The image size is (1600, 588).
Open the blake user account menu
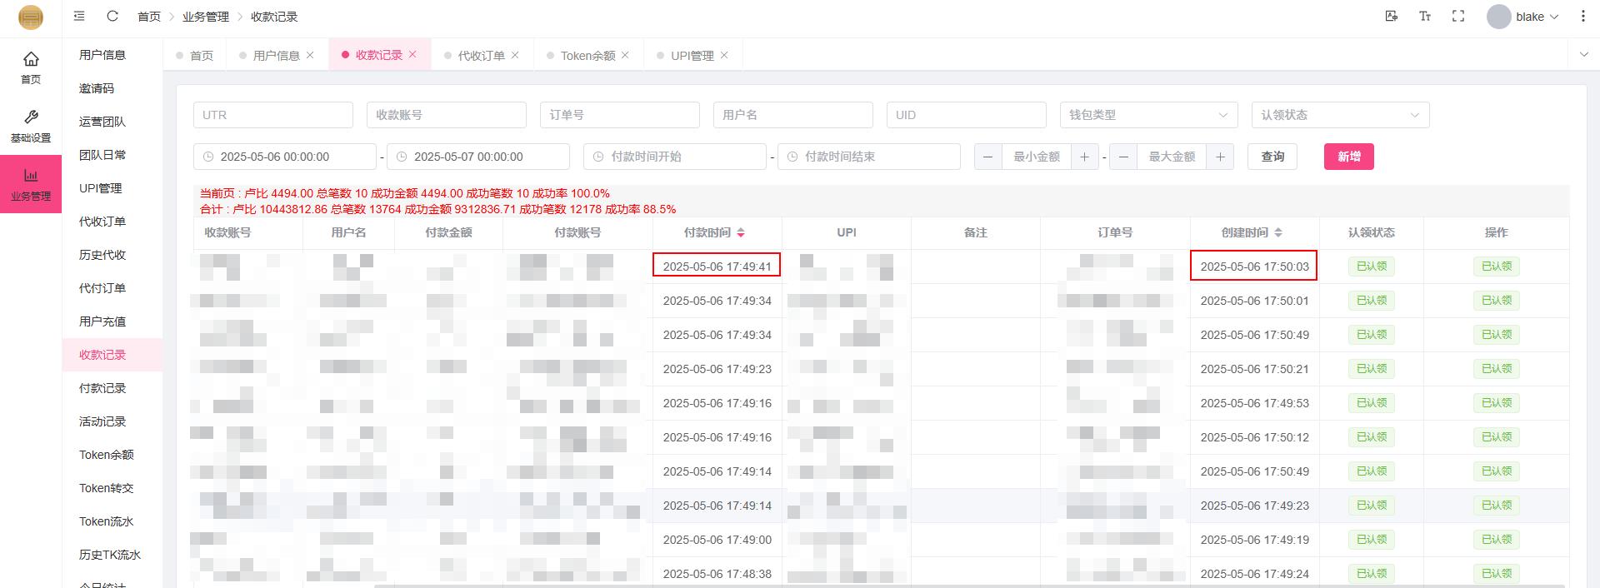(1522, 17)
